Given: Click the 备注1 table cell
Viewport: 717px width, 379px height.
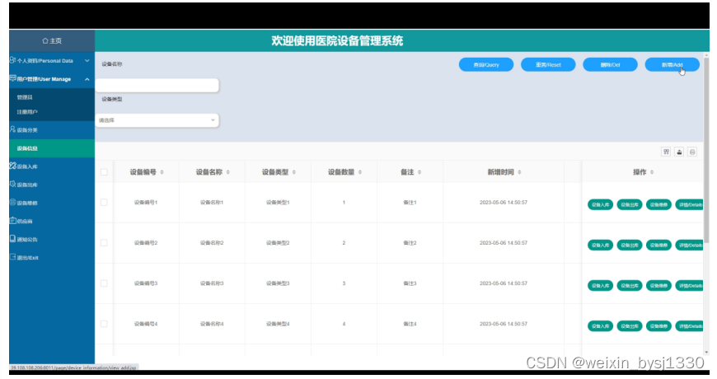Looking at the screenshot, I should coord(410,203).
